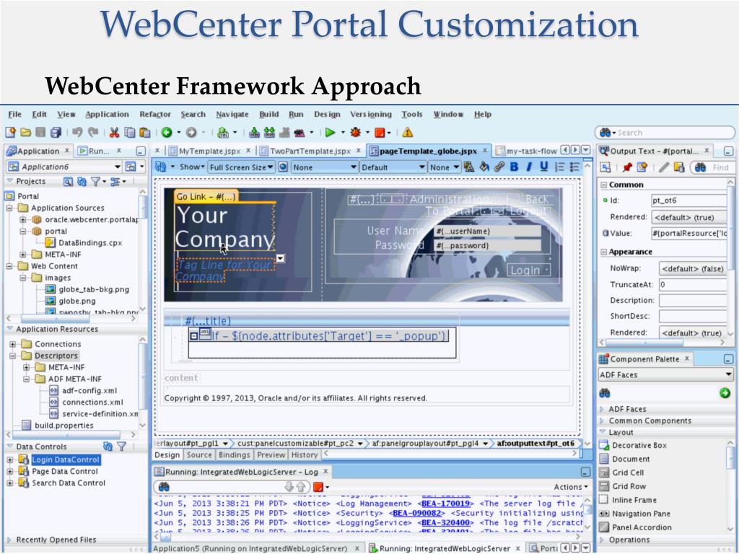Click the pencil edit icon in property inspector

pos(664,167)
